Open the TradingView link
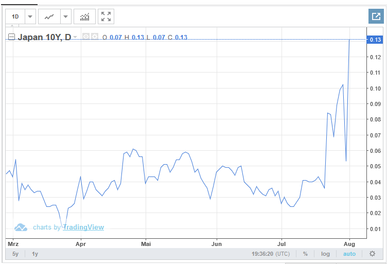This screenshot has width=387, height=264. (x=83, y=227)
